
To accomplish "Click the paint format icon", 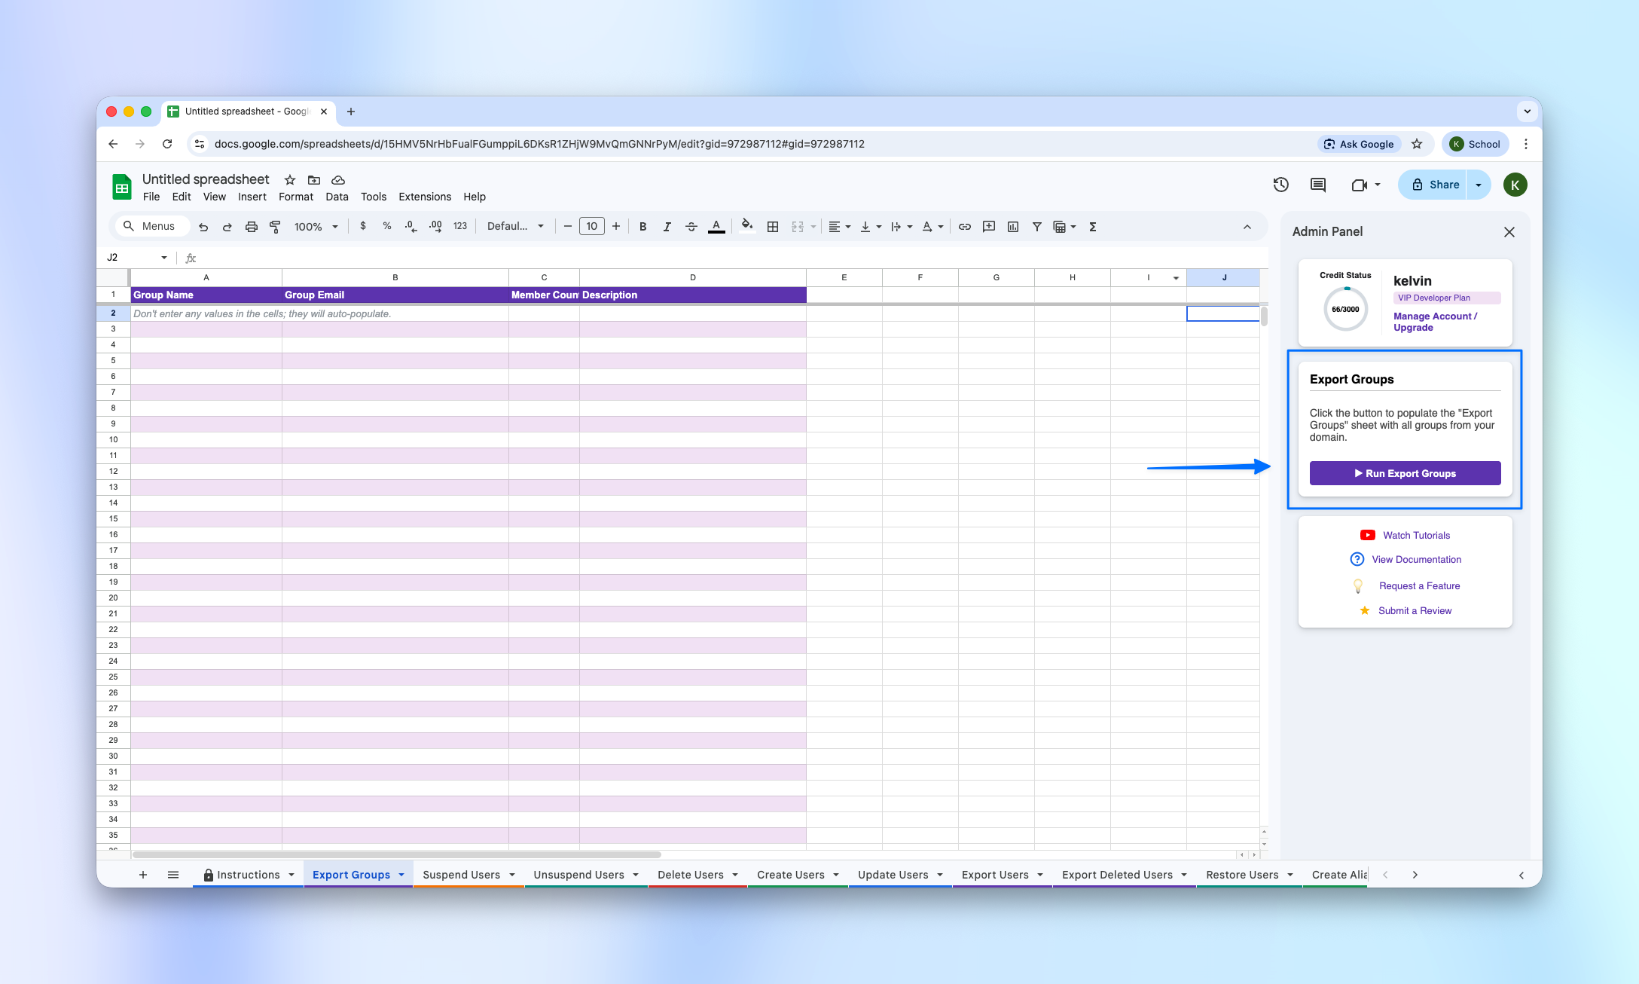I will (275, 226).
